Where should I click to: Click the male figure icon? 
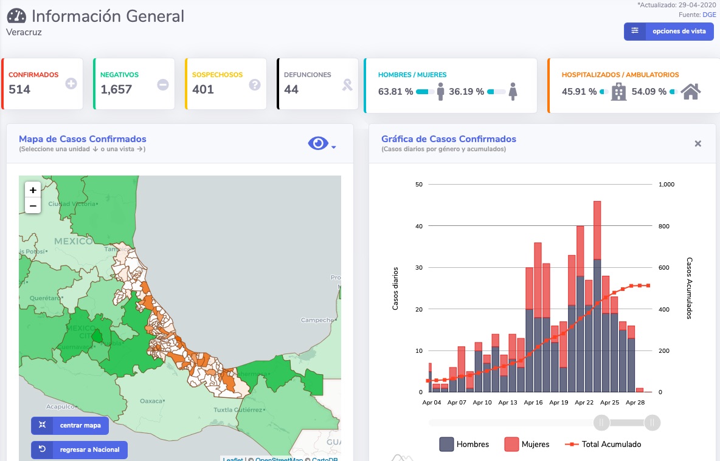tap(440, 92)
